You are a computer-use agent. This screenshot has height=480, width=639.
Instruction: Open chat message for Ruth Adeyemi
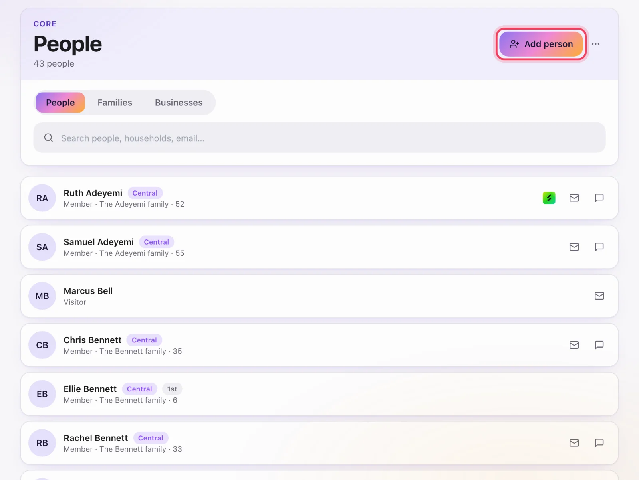click(599, 198)
